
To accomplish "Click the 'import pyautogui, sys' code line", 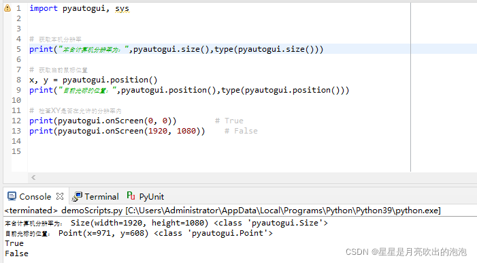I will [79, 8].
